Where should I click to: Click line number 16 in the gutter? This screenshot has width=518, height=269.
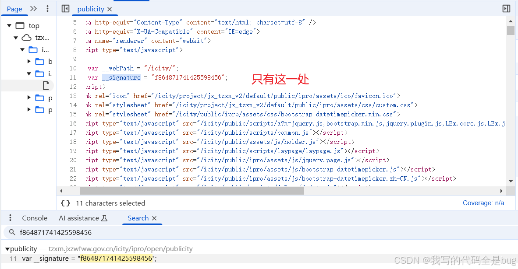[73, 123]
